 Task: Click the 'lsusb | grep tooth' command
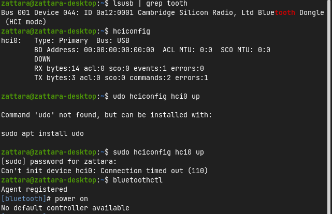150,4
